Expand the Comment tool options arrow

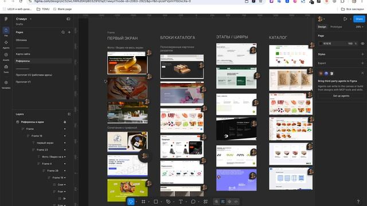coord(198,202)
